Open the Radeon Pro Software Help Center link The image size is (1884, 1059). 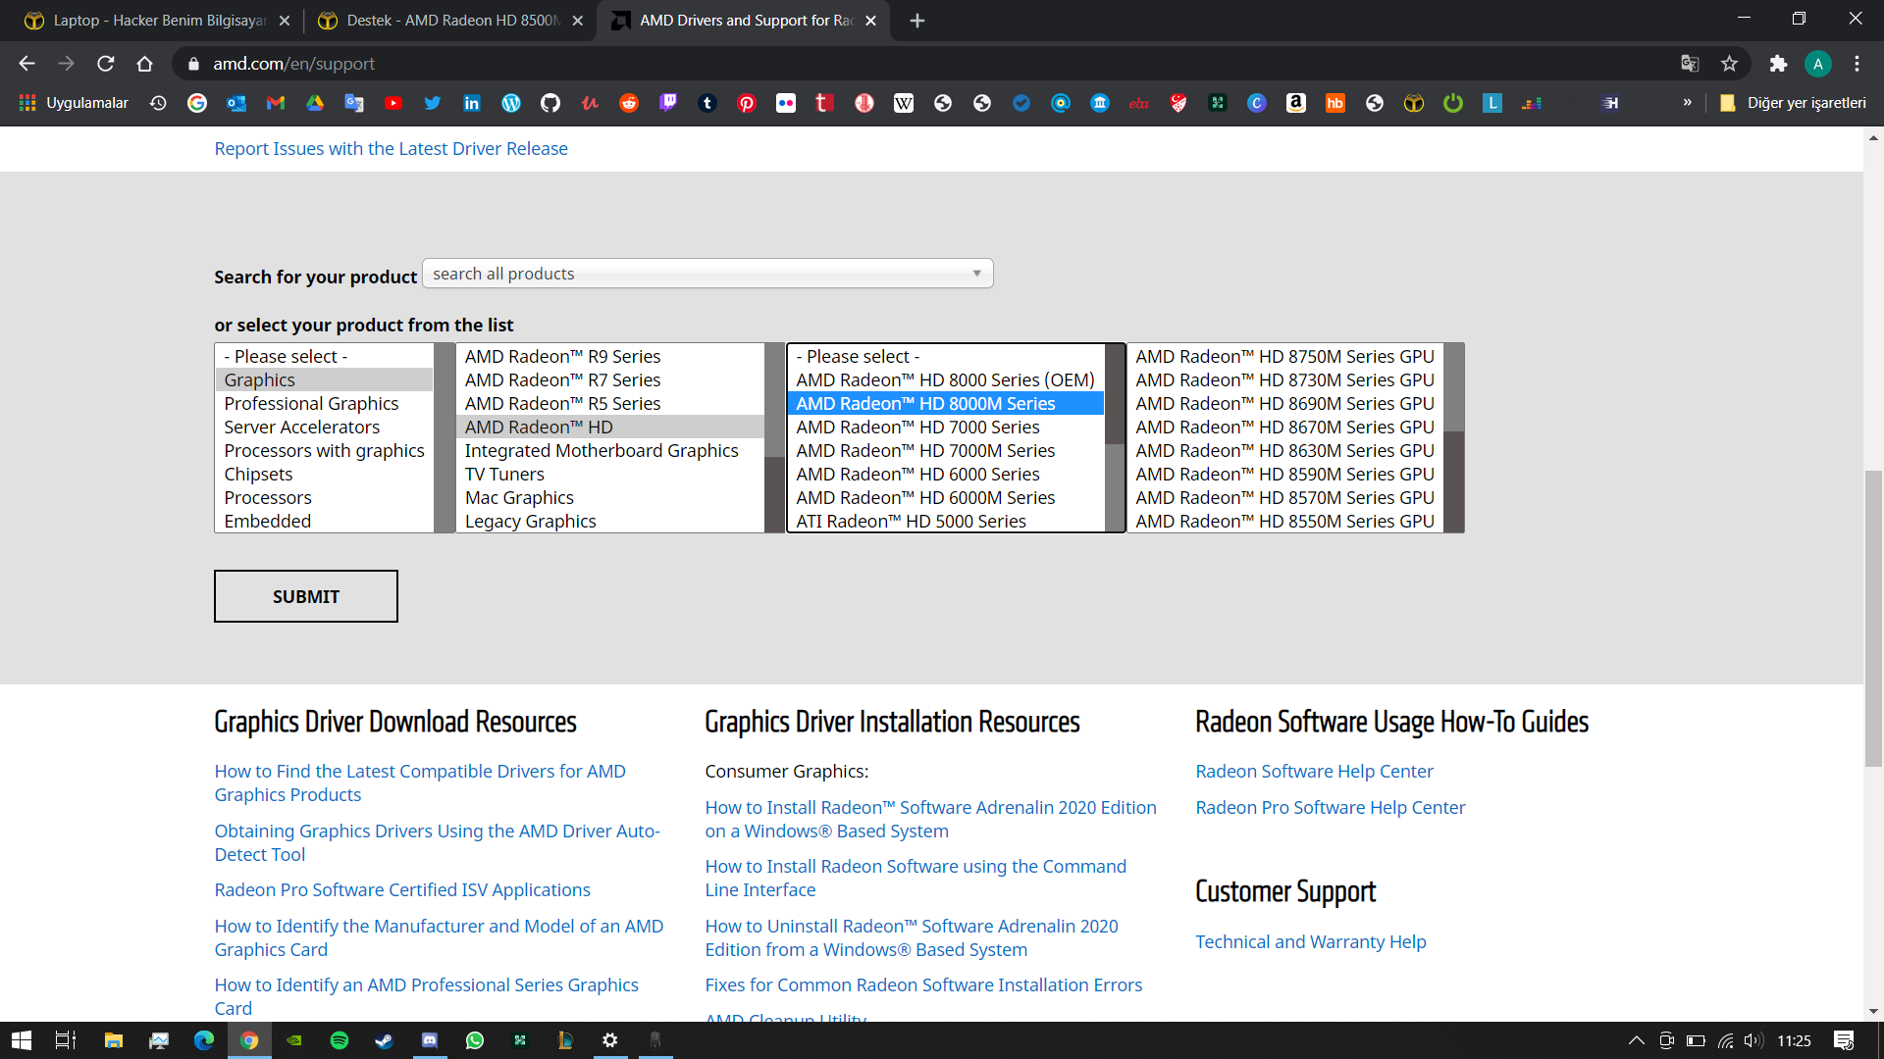click(1330, 808)
